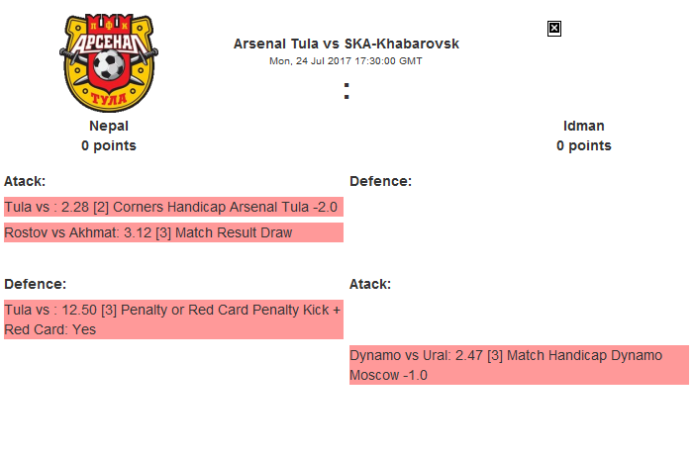The height and width of the screenshot is (455, 693).
Task: Select Nepal's Atack section header
Action: click(25, 181)
